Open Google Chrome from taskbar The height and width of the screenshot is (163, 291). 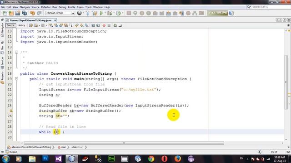coord(151,159)
